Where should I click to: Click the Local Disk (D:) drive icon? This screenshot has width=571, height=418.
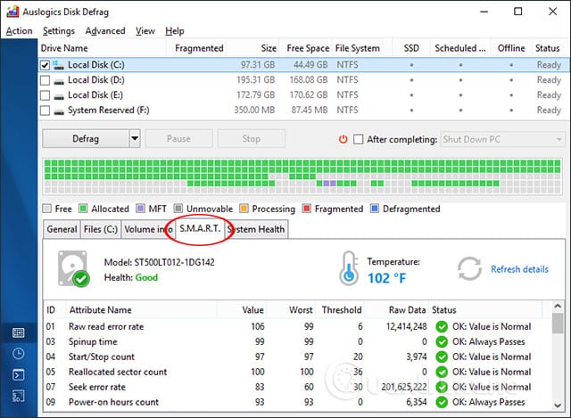tap(59, 81)
